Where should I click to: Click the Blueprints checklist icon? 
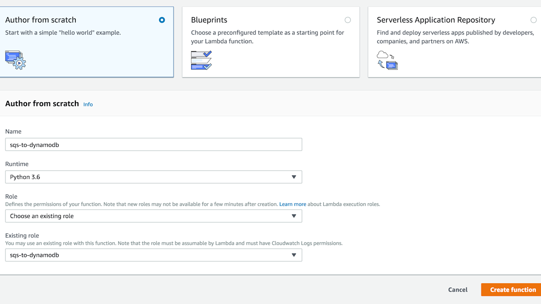point(201,60)
